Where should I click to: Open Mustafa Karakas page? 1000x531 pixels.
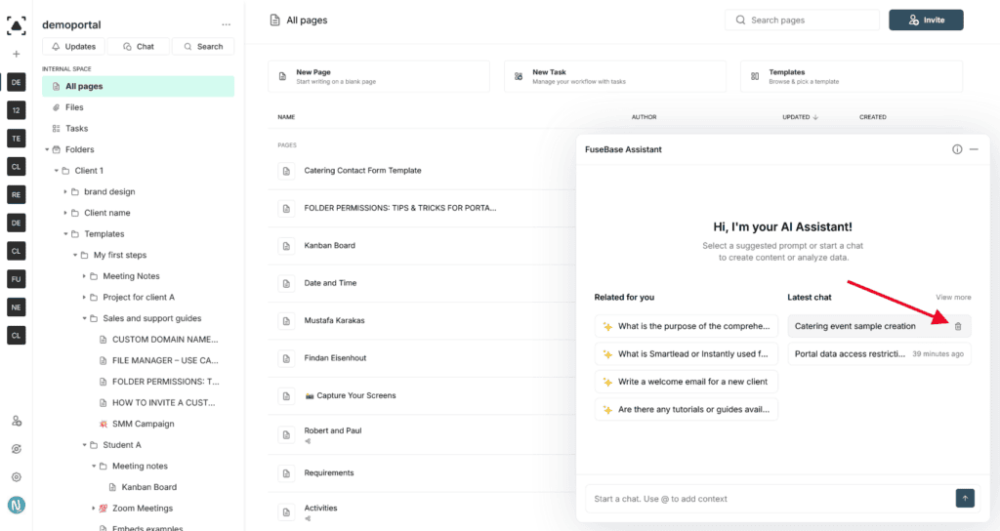tap(334, 320)
